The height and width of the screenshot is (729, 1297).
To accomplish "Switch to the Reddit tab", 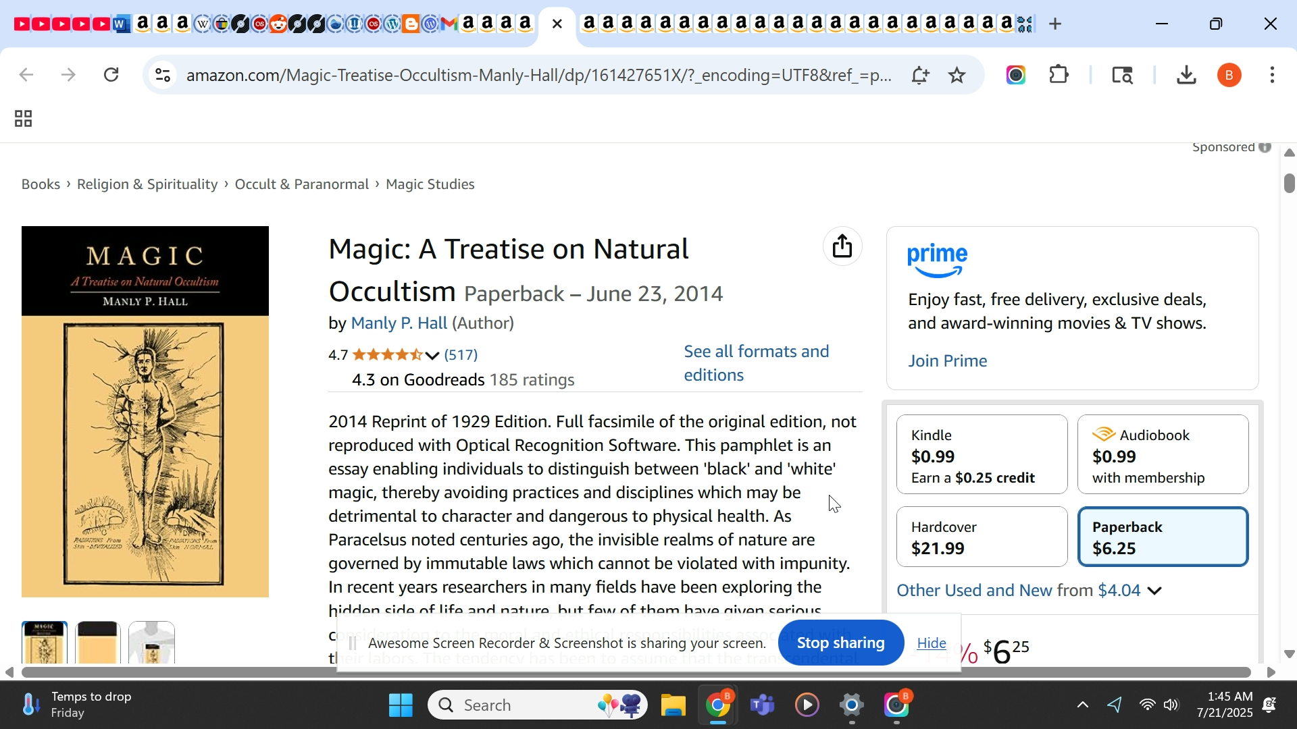I will [278, 24].
